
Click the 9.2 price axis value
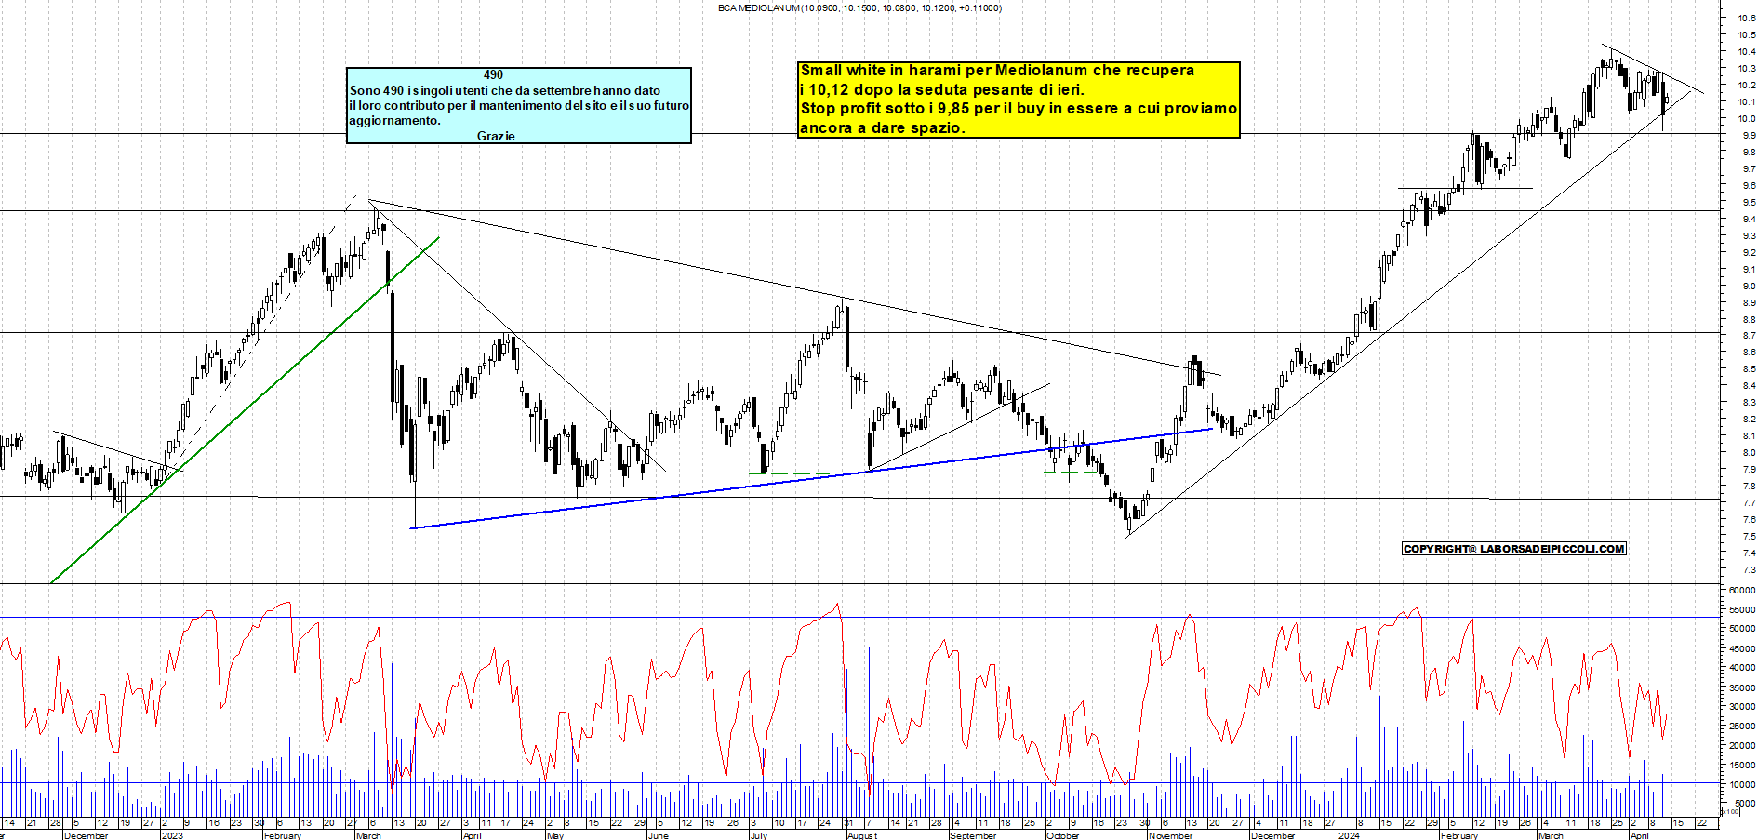tap(1749, 252)
